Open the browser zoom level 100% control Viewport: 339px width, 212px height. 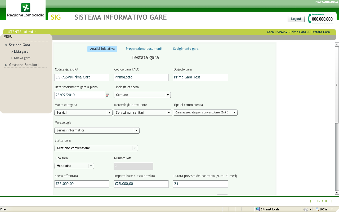pos(324,209)
